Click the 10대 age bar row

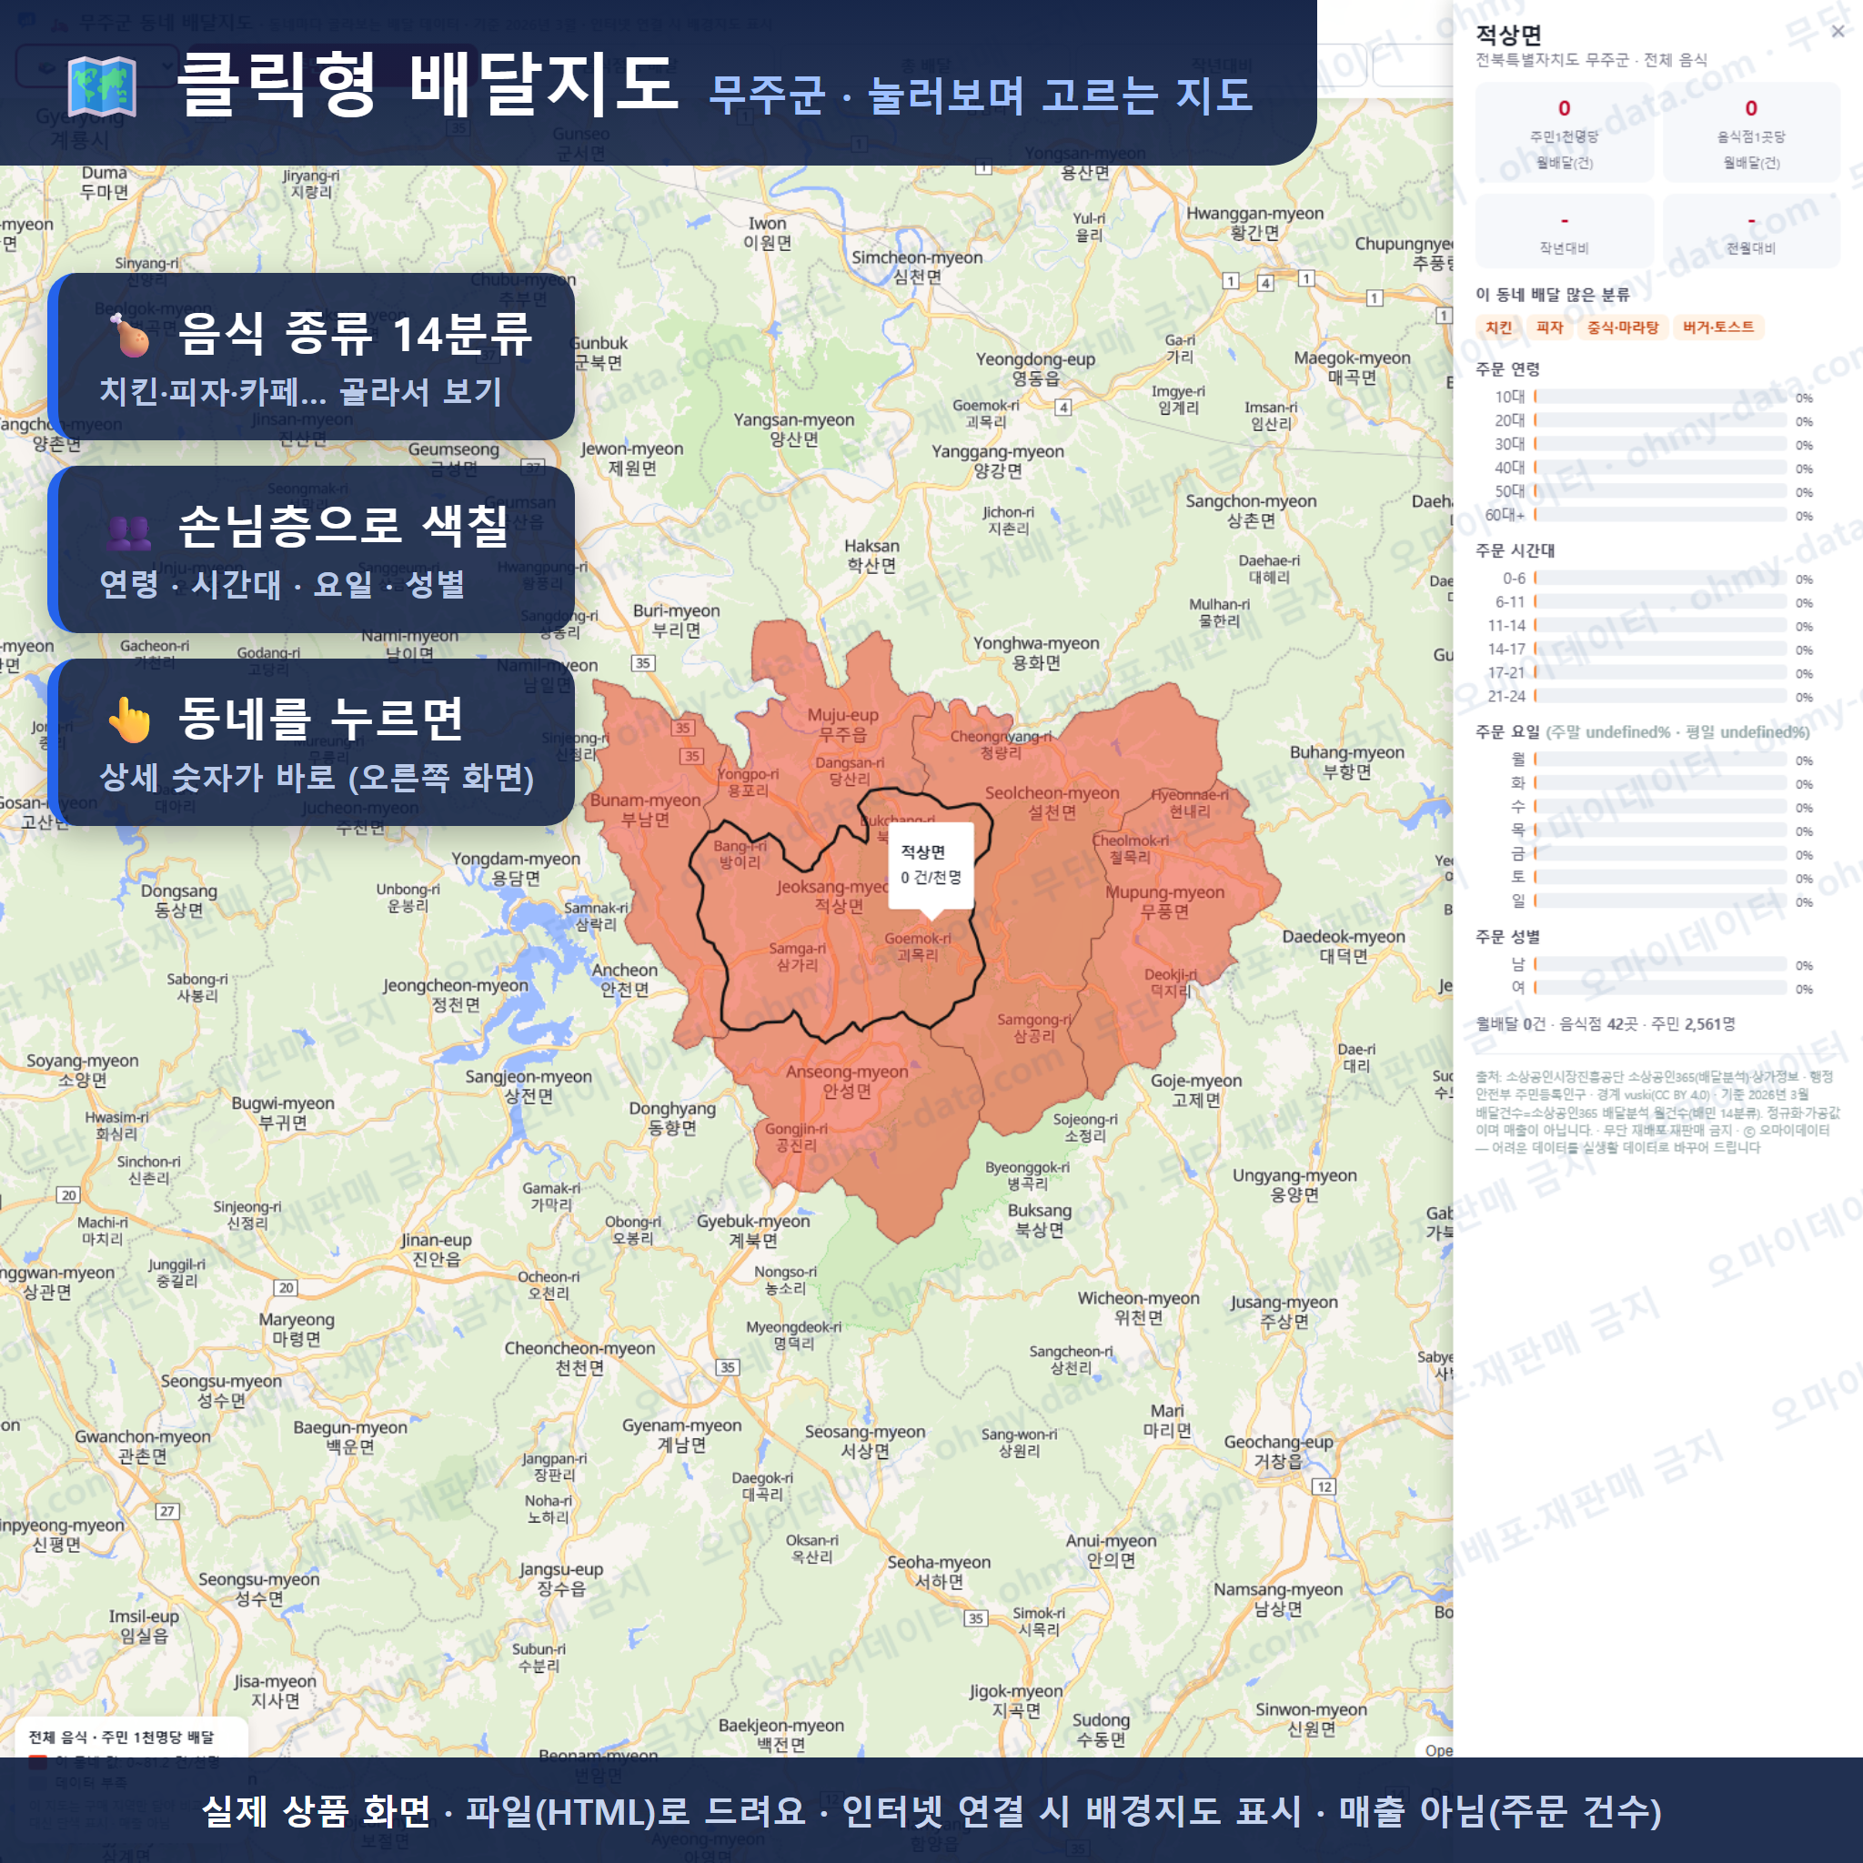[1646, 398]
